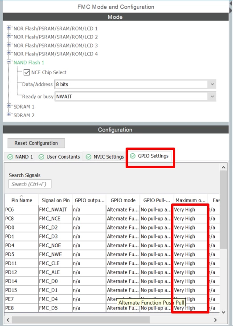Select the NAND Flash 1 tree label

(29, 63)
